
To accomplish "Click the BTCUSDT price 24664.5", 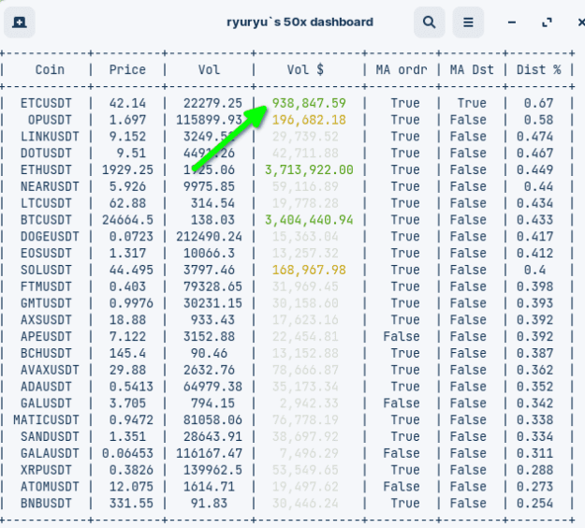I will coord(127,220).
